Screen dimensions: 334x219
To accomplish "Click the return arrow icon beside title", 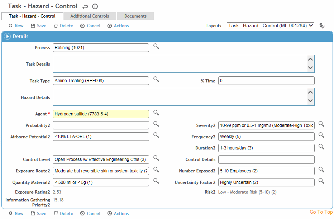I will (x=85, y=7).
